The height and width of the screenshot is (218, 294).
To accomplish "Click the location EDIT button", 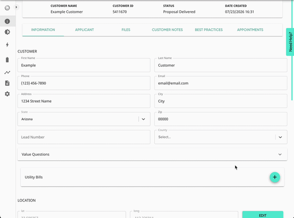I will point(263,215).
